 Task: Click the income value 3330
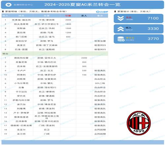click(153, 29)
